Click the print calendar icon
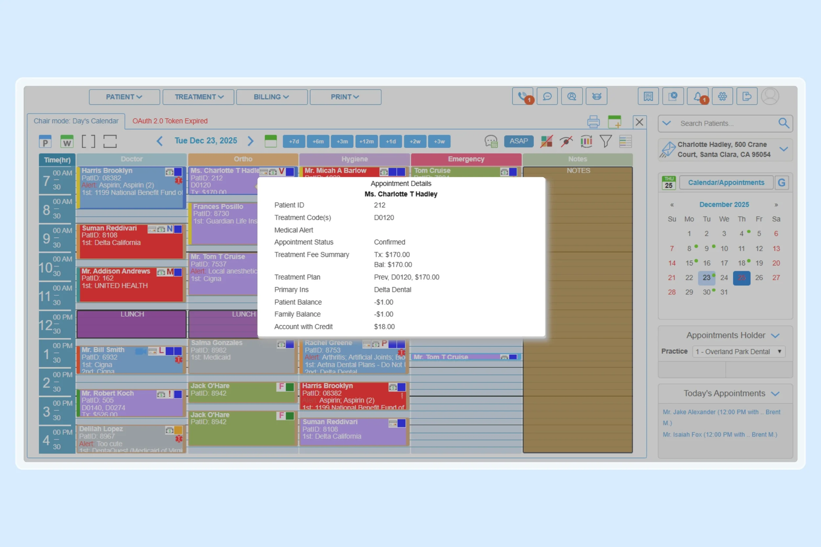This screenshot has height=547, width=821. pos(593,121)
